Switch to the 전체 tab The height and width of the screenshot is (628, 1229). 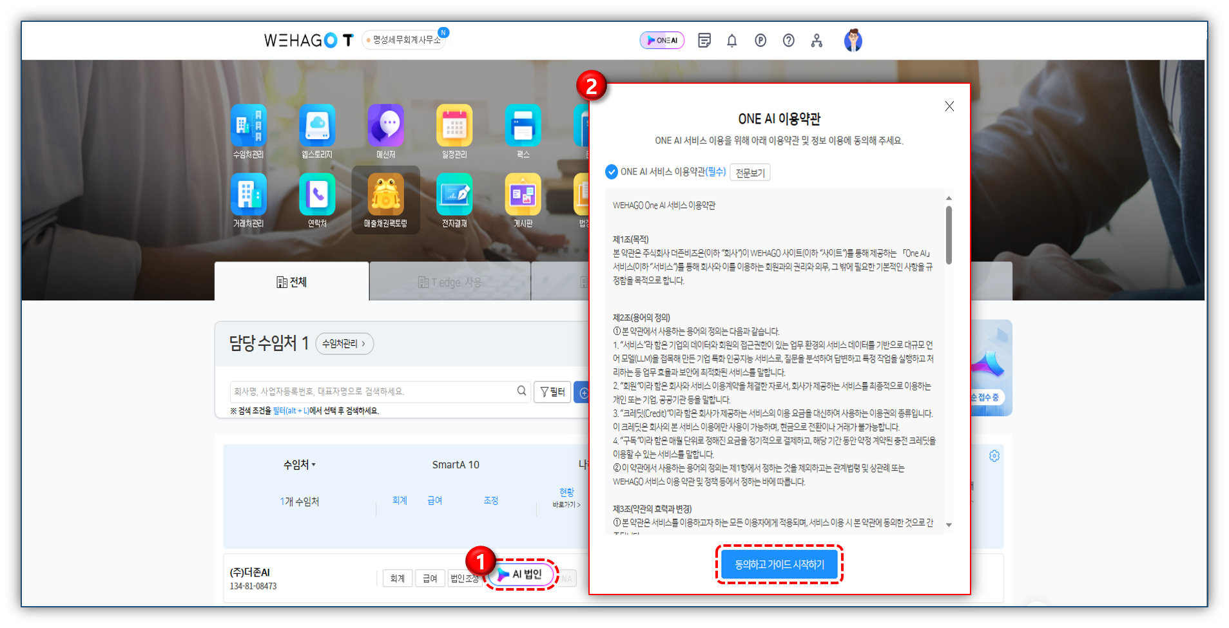[x=292, y=282]
